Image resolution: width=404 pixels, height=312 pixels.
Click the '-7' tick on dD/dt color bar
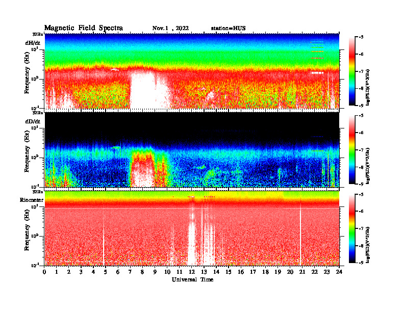[361, 150]
